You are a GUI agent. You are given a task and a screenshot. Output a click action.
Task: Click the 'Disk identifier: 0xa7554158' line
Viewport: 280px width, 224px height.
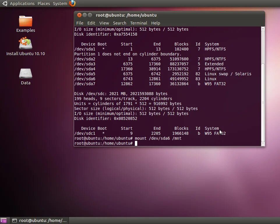[106, 34]
